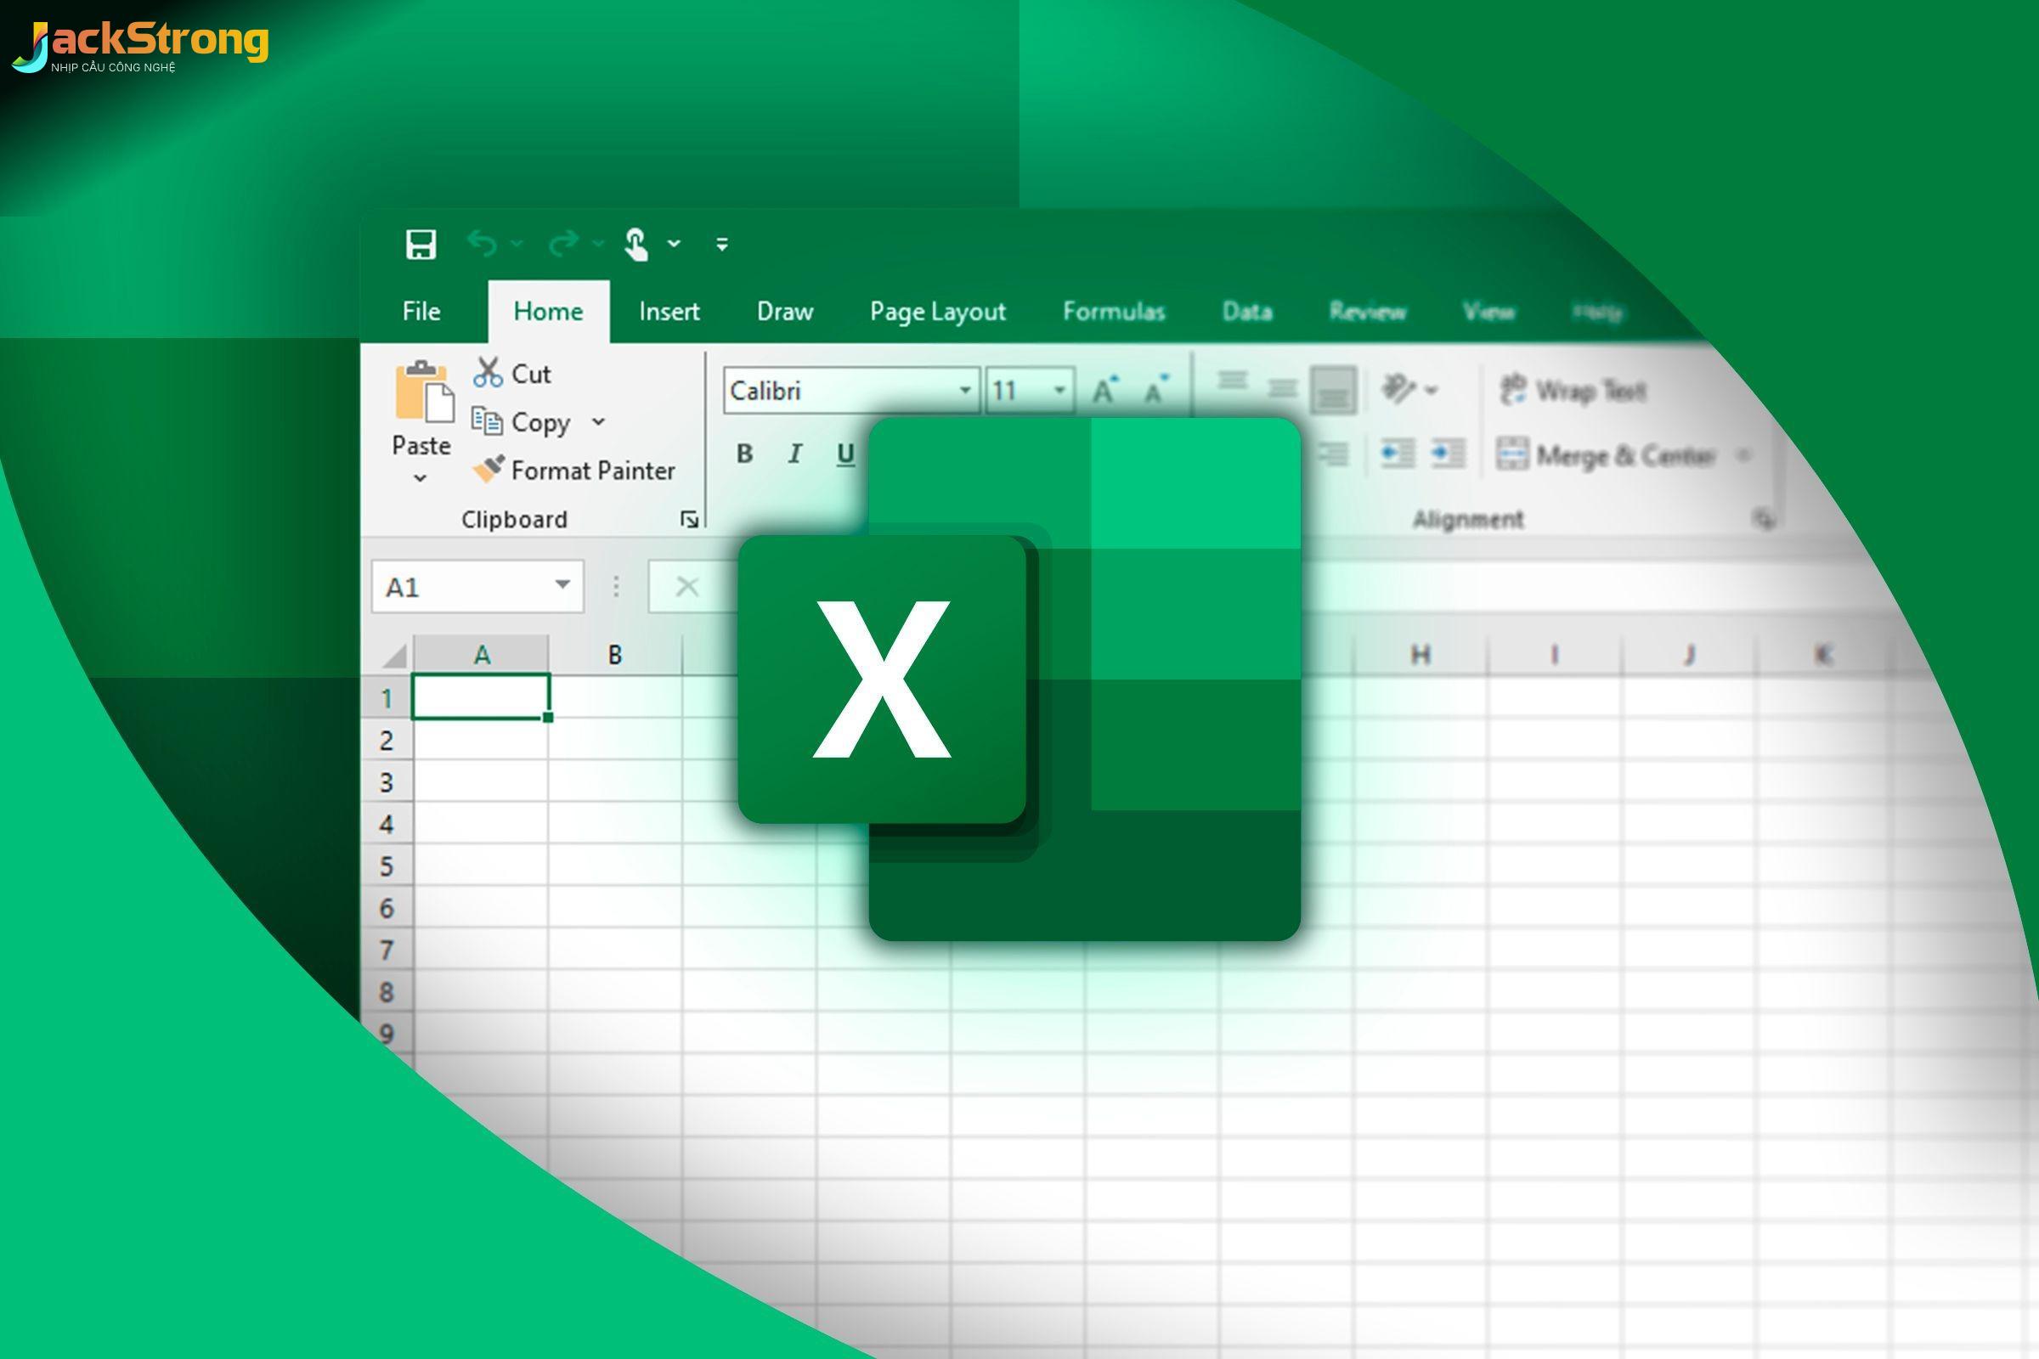
Task: Open Customize Quick Access Toolbar menu
Action: point(722,245)
